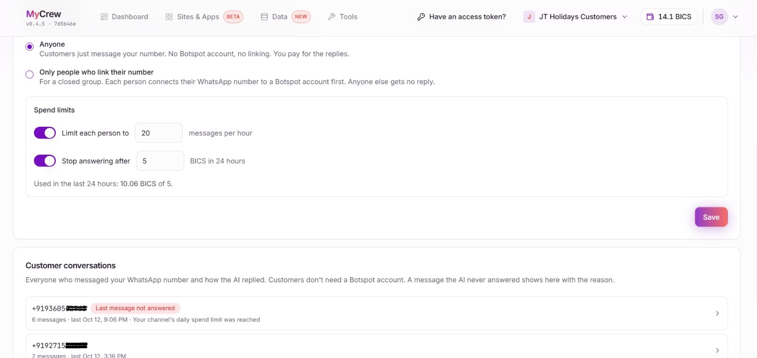Click the MyCrew logo

[44, 14]
